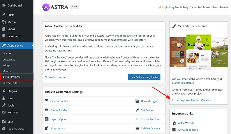
Task: Click the Header Builder icon
Action: point(47,101)
